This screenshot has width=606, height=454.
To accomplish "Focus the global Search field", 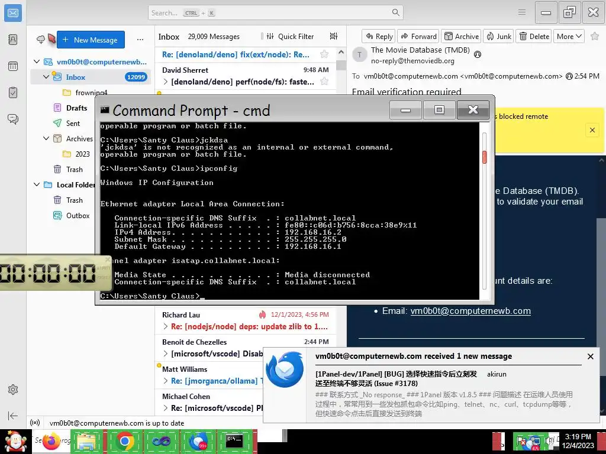I will tap(276, 13).
